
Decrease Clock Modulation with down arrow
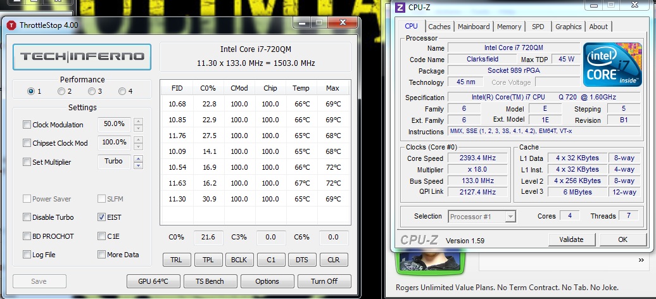click(x=138, y=128)
